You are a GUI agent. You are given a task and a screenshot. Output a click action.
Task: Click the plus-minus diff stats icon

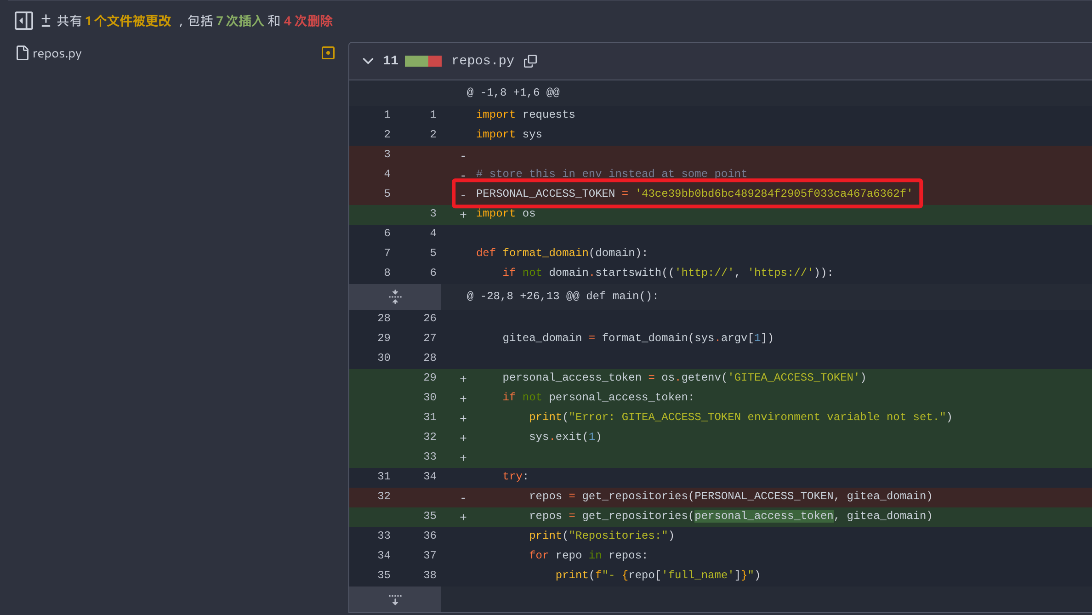pos(46,21)
